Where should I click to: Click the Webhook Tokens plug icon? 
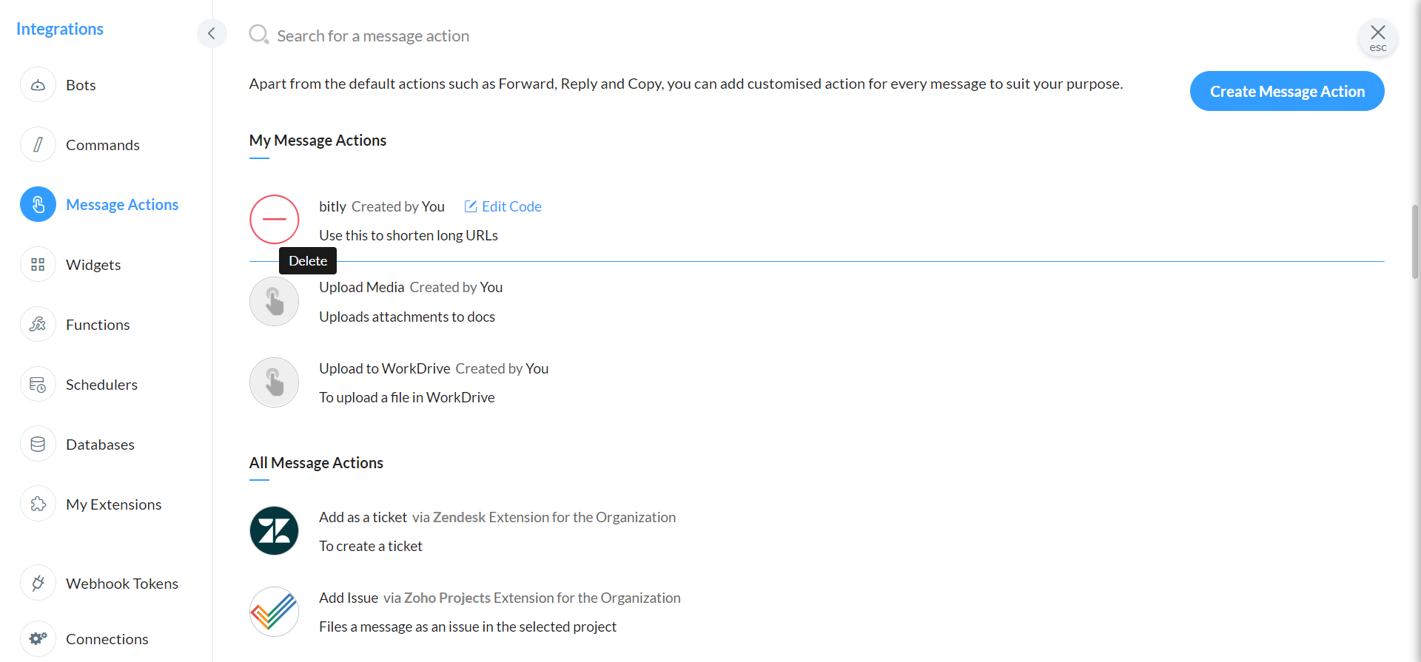pos(38,584)
